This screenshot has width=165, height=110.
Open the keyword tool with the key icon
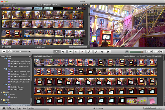pos(89,52)
